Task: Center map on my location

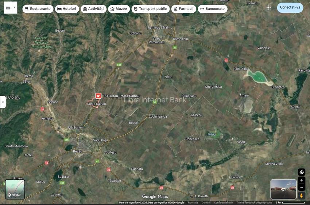Action: (301, 172)
